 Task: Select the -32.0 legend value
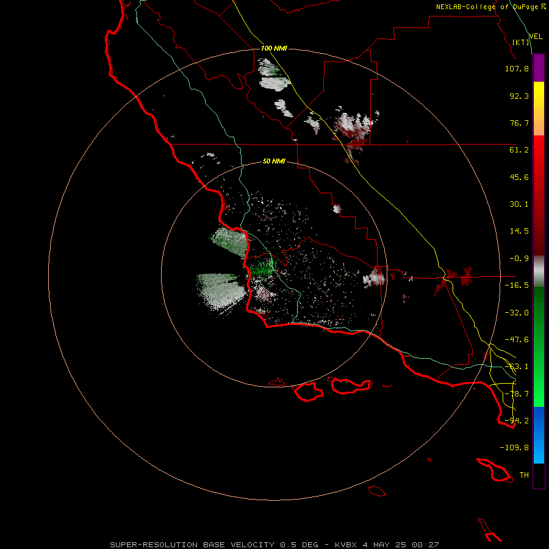pos(517,313)
